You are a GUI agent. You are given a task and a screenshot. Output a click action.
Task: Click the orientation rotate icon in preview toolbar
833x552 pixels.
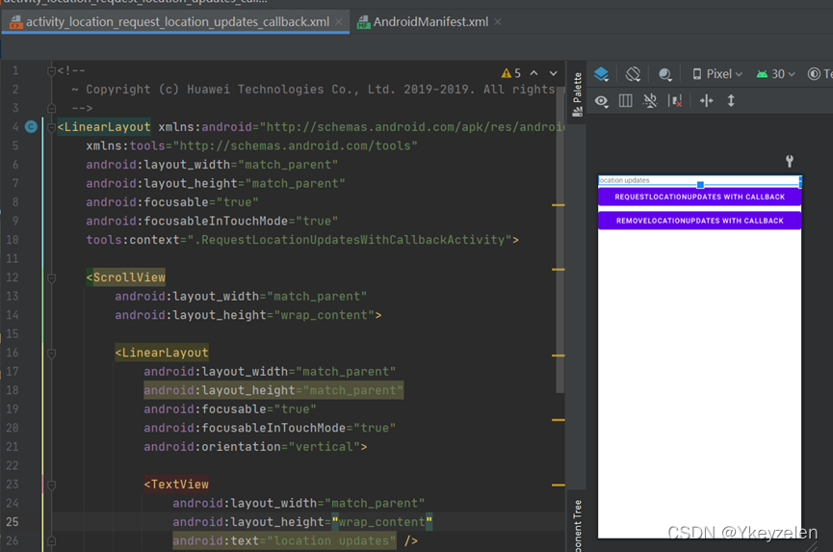click(x=633, y=74)
